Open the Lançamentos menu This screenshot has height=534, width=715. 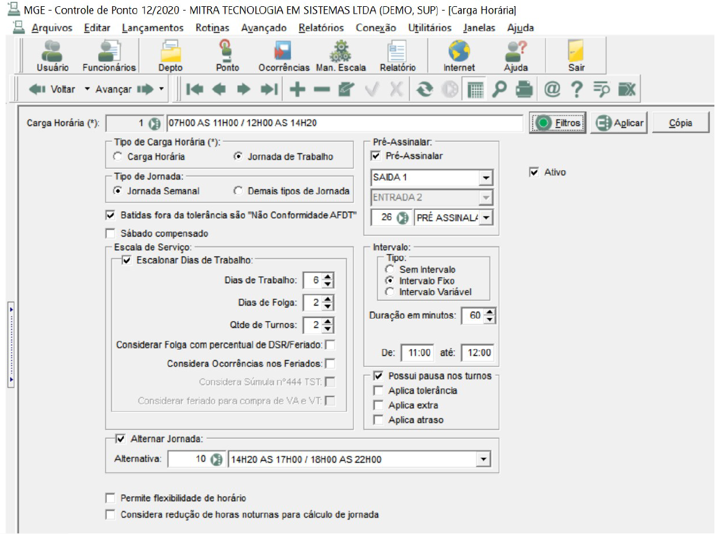coord(153,28)
